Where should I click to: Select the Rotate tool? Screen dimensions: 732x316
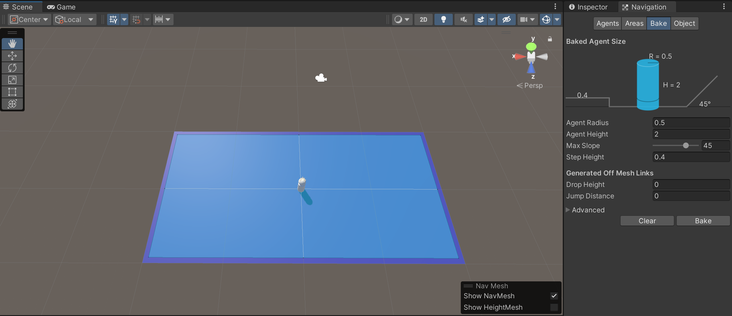12,68
